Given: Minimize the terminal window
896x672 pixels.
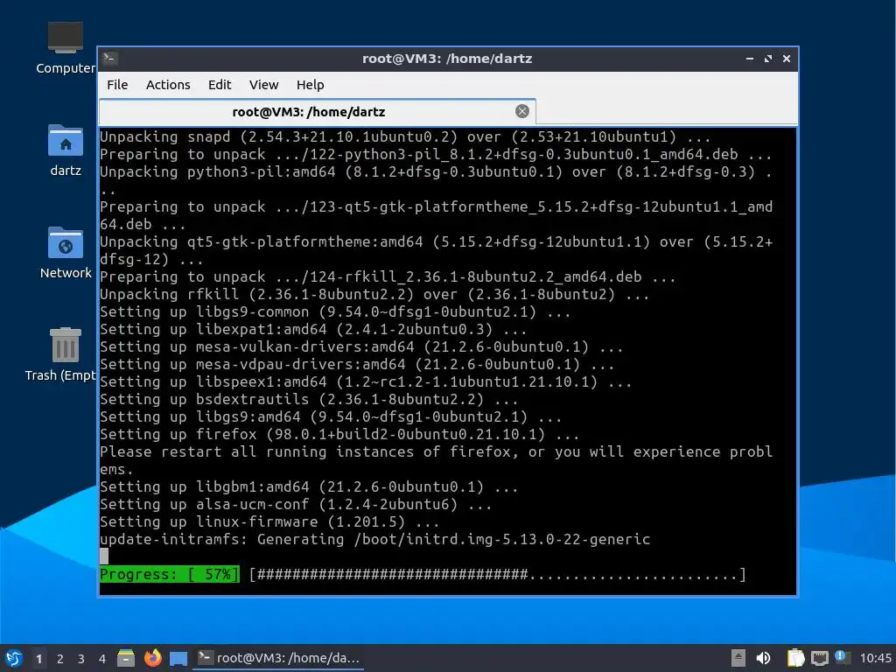Looking at the screenshot, I should click(750, 59).
